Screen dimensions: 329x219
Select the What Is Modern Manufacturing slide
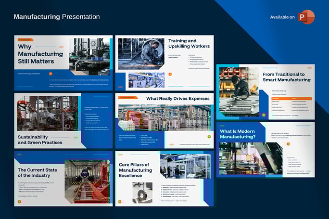(x=265, y=150)
